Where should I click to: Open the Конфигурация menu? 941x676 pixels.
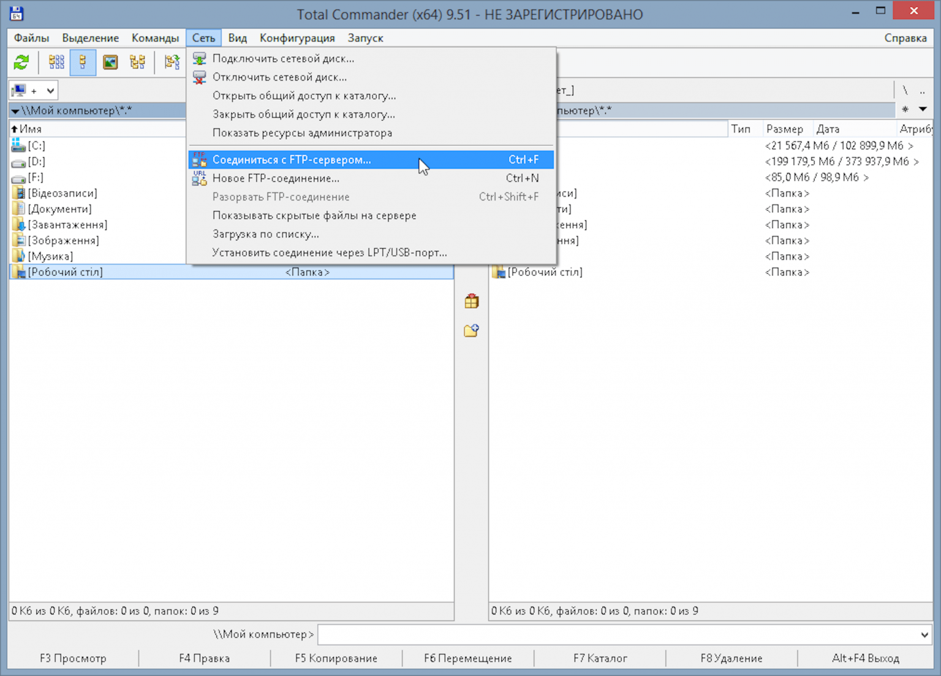click(297, 38)
